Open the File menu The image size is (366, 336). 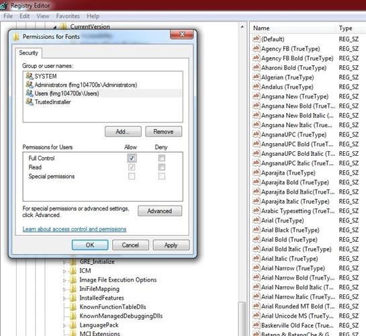click(8, 16)
